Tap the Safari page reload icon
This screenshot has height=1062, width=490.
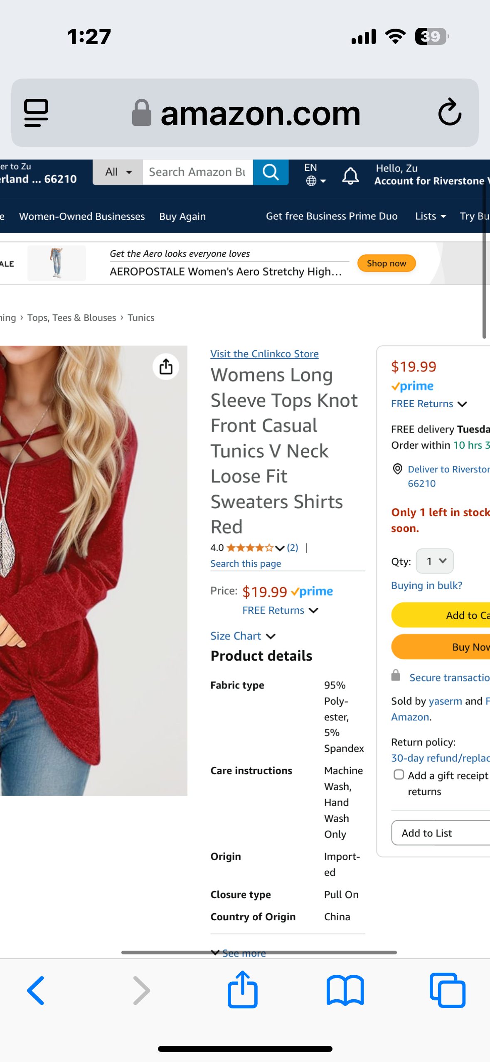[x=450, y=112]
